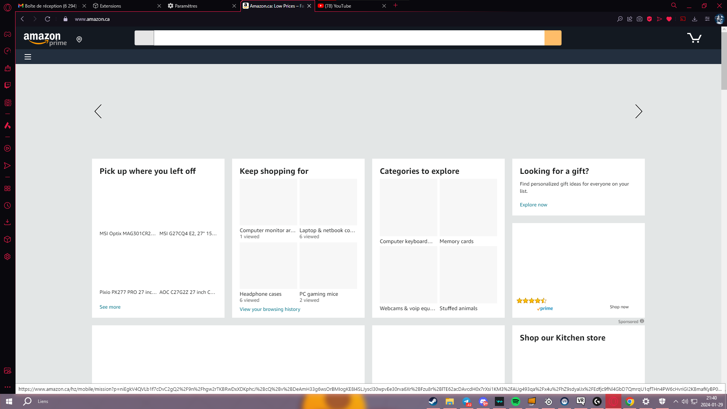Open Downloads icon in Opera sidebar
The height and width of the screenshot is (409, 727).
8,222
